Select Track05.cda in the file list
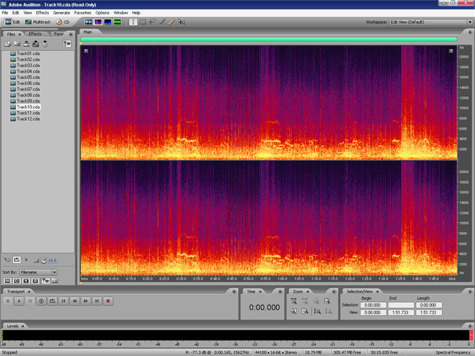The height and width of the screenshot is (356, 475). coord(28,77)
